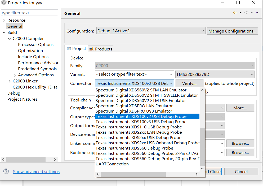Click the Manage Configurations button
Image resolution: width=263 pixels, height=186 pixels.
point(233,31)
